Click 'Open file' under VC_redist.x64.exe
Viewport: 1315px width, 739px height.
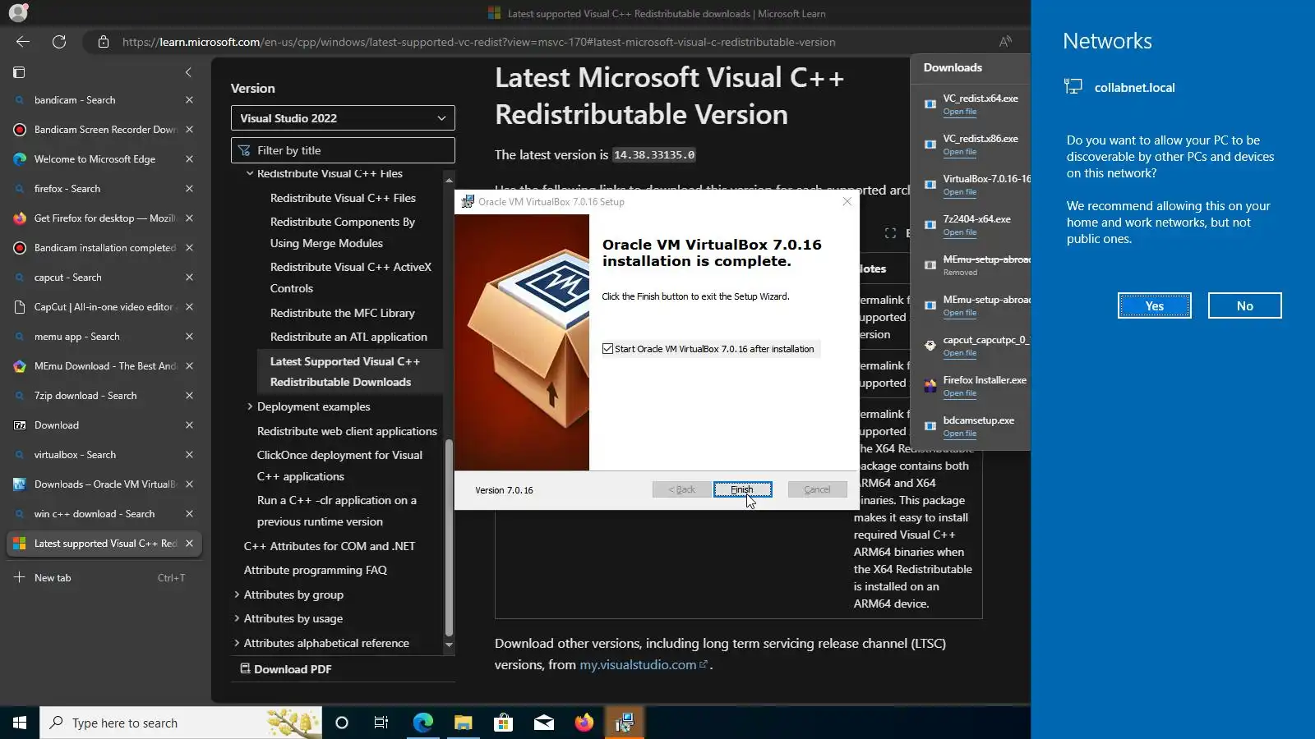[x=959, y=112]
